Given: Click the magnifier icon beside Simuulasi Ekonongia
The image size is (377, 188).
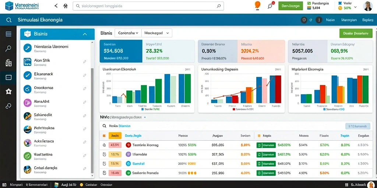Looking at the screenshot, I should (x=9, y=20).
